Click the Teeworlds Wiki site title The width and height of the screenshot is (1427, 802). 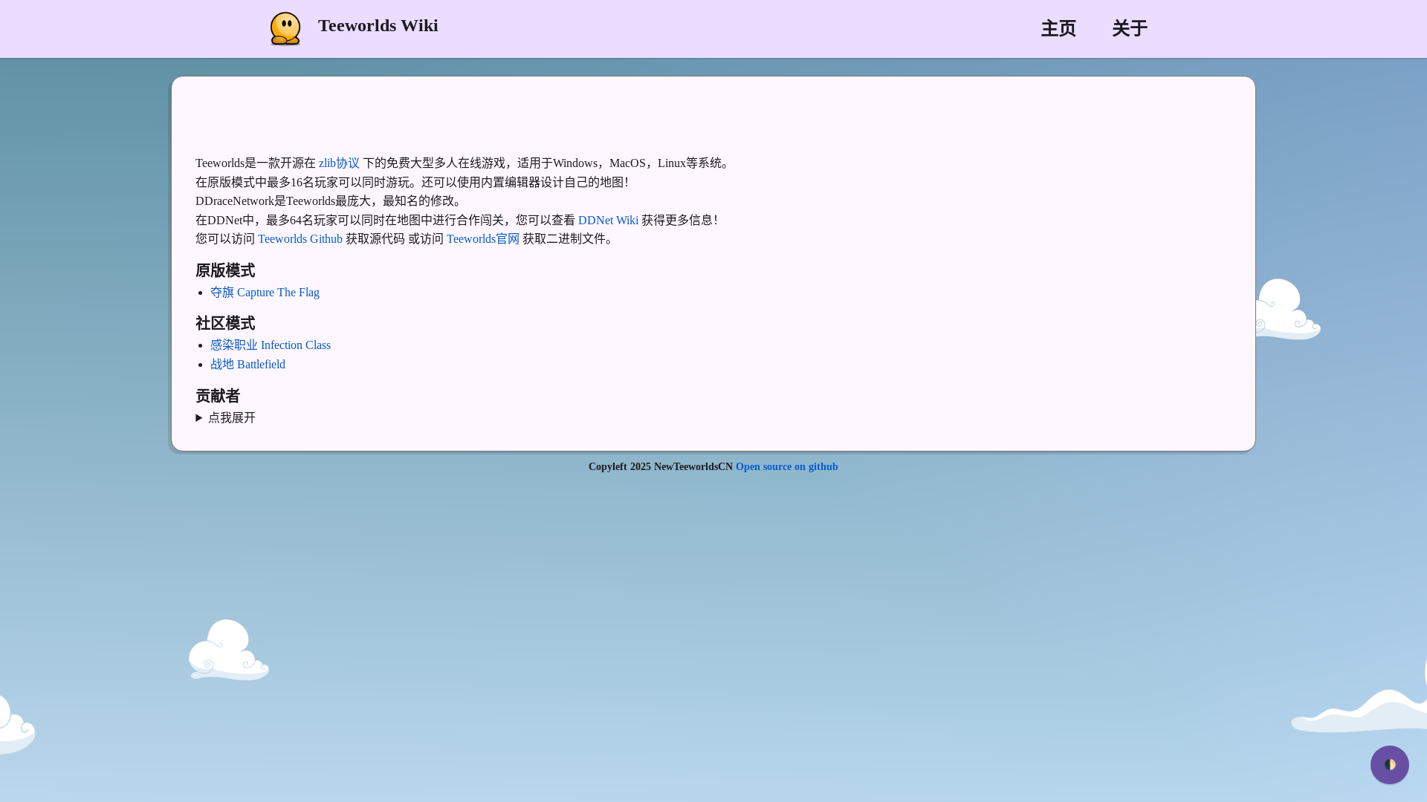(x=378, y=26)
